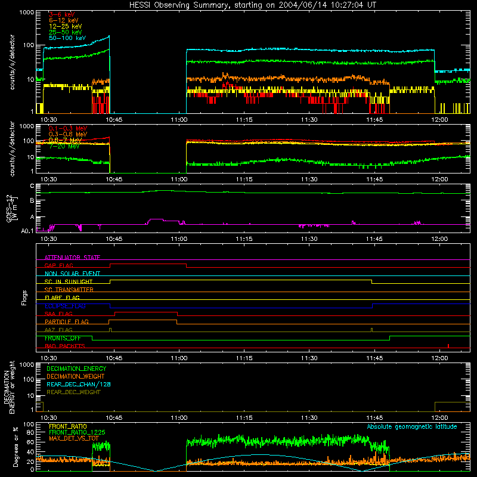Image resolution: width=477 pixels, height=477 pixels.
Task: Click the 0.3-0.8 MeV legend label
Action: point(68,134)
